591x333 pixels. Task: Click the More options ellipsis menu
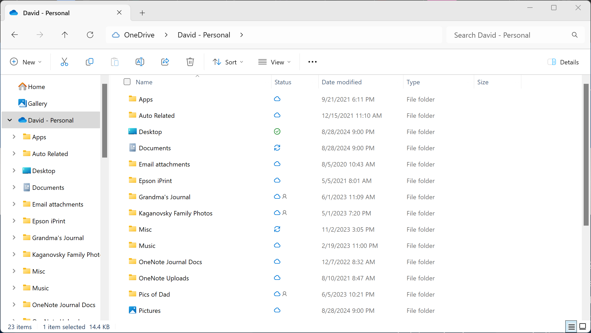313,62
